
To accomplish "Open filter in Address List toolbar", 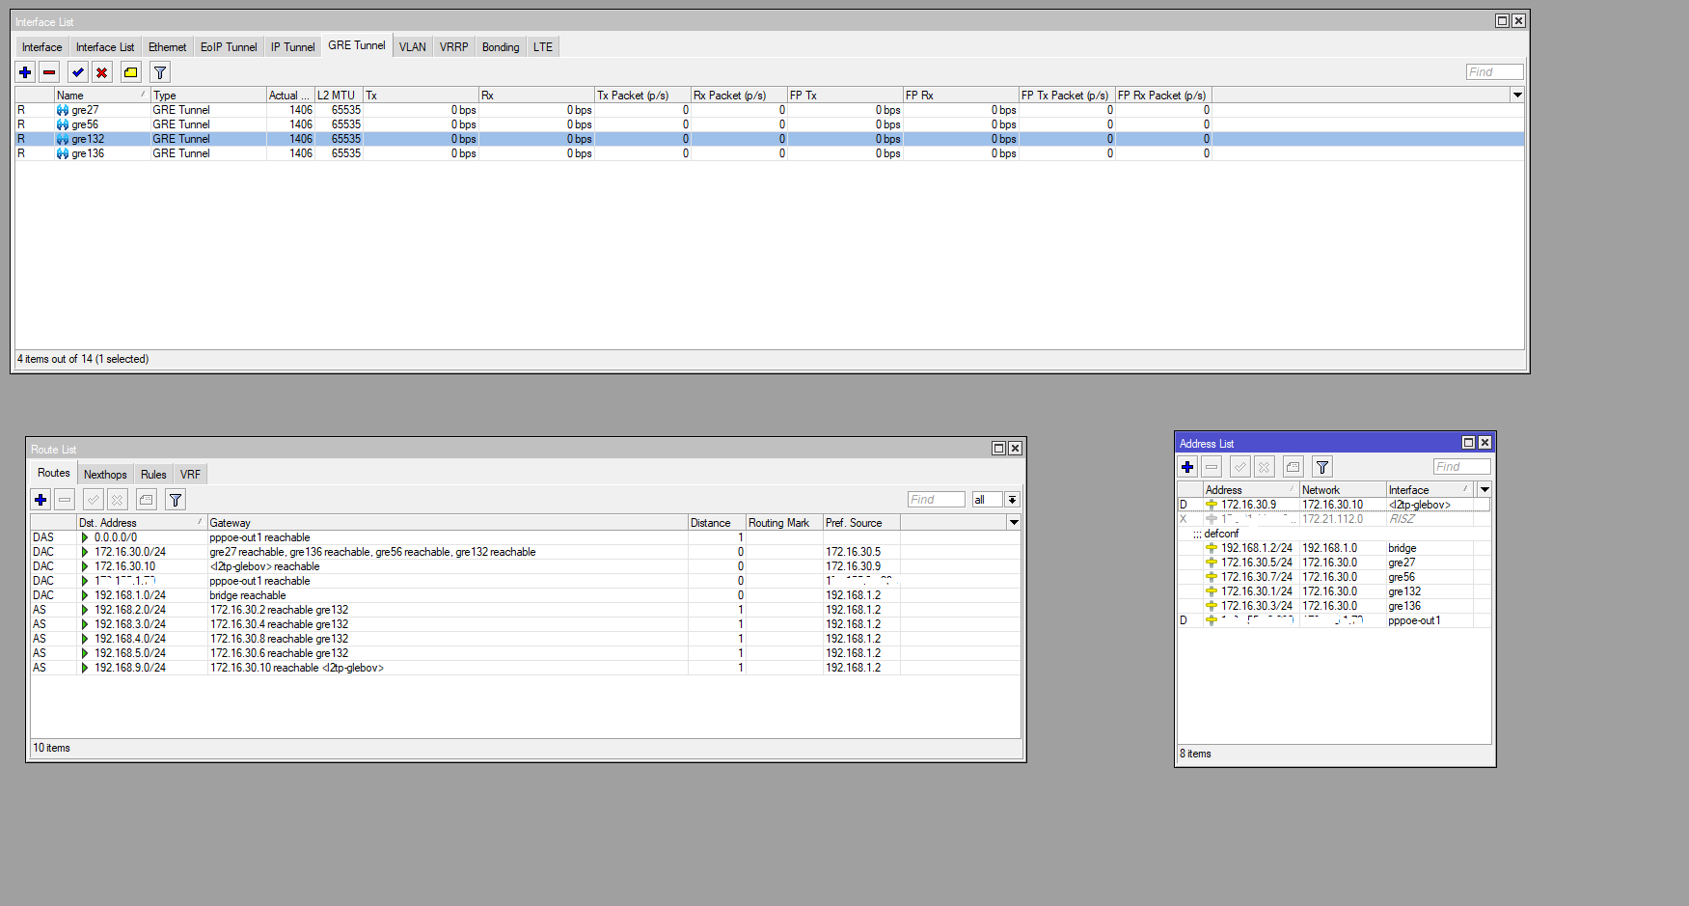I will (x=1322, y=467).
